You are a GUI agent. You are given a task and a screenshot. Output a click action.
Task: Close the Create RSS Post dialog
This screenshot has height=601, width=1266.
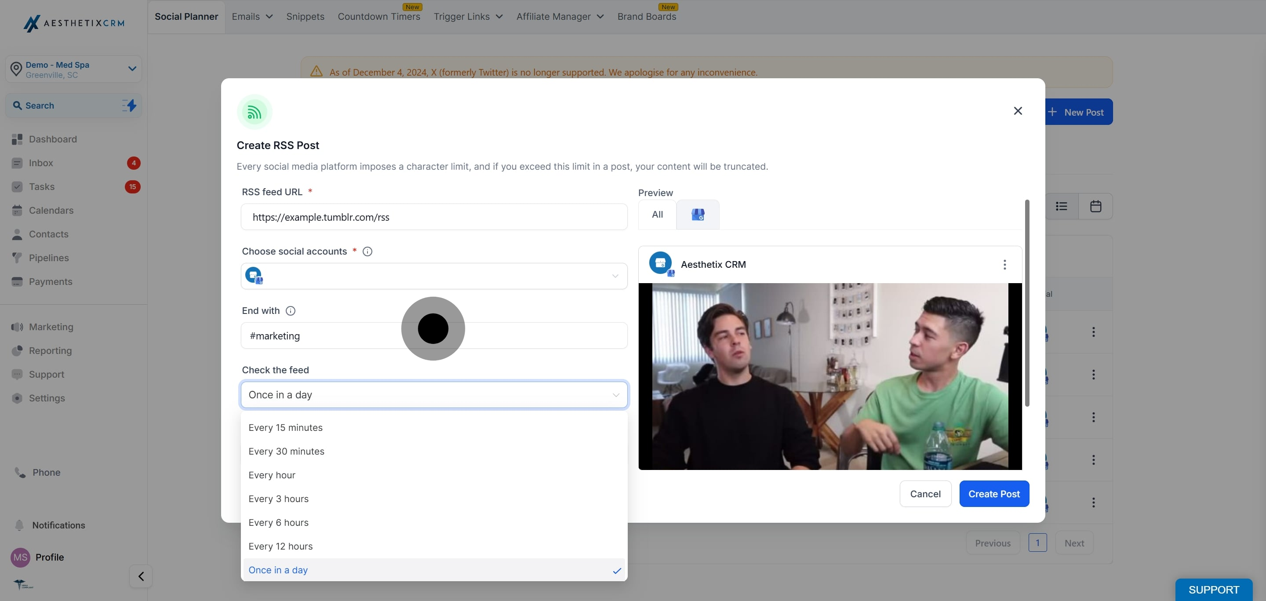[x=1018, y=111]
